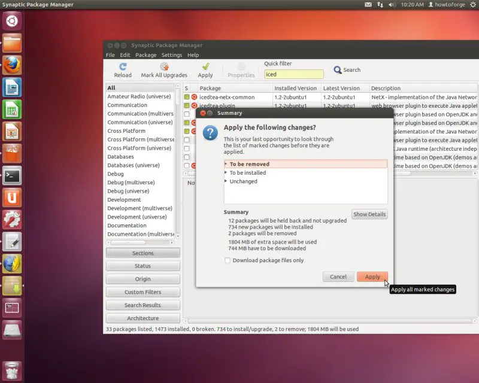Screen dimensions: 479x383
Task: Launch Firefox from the dock
Action: click(x=12, y=65)
